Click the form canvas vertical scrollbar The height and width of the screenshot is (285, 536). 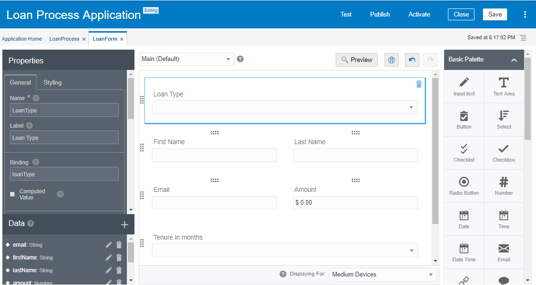pyautogui.click(x=435, y=151)
